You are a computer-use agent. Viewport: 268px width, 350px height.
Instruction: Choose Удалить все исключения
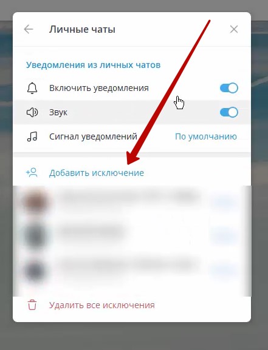101,305
